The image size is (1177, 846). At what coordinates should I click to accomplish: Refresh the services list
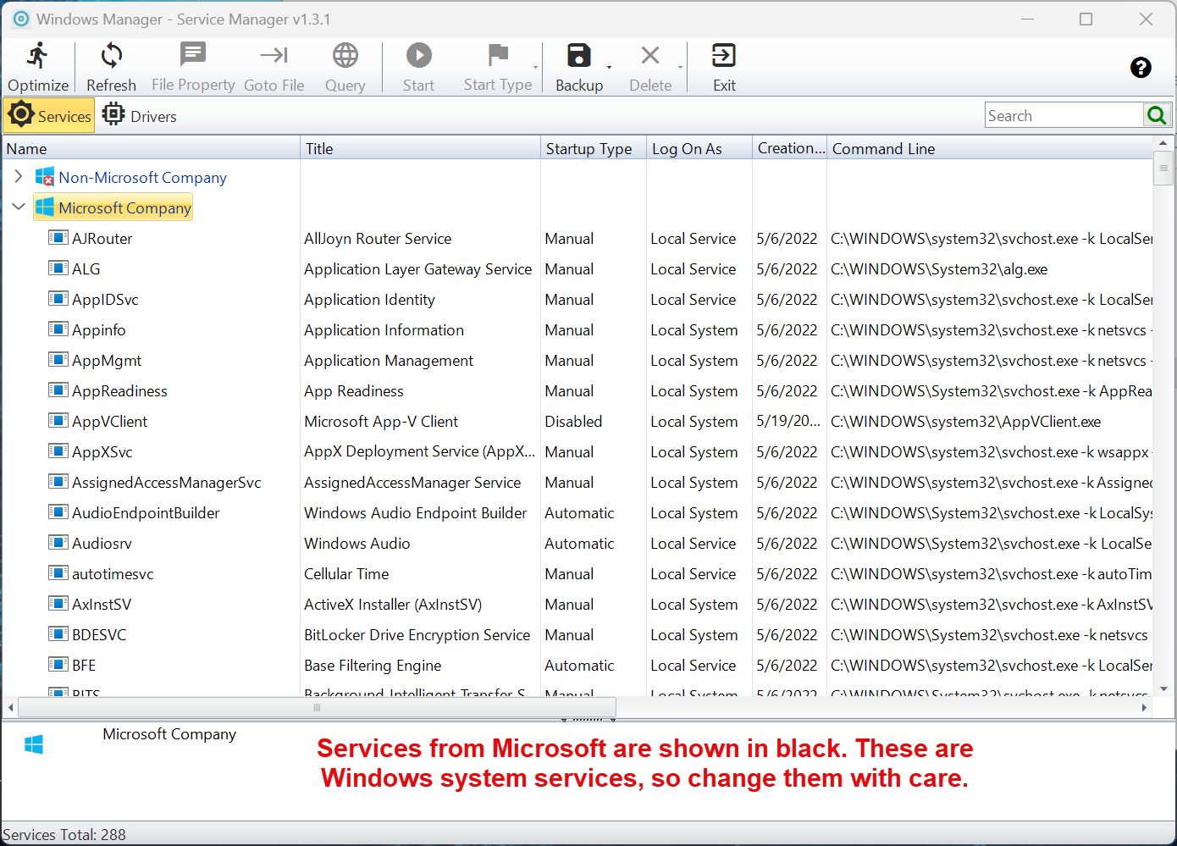(x=111, y=68)
